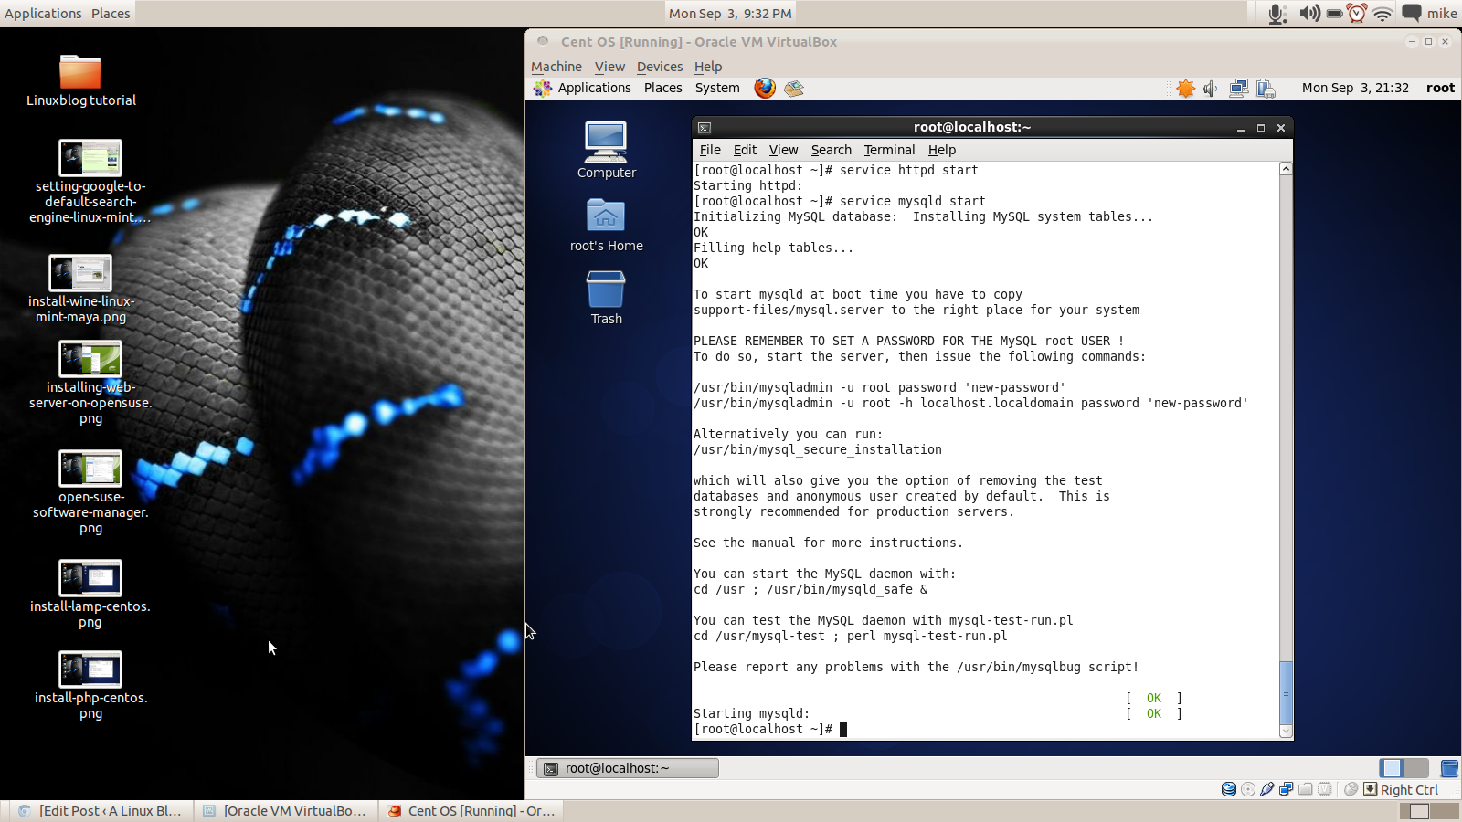1462x822 pixels.
Task: Click the mail/notes launcher beside Firefox icon
Action: pos(794,88)
